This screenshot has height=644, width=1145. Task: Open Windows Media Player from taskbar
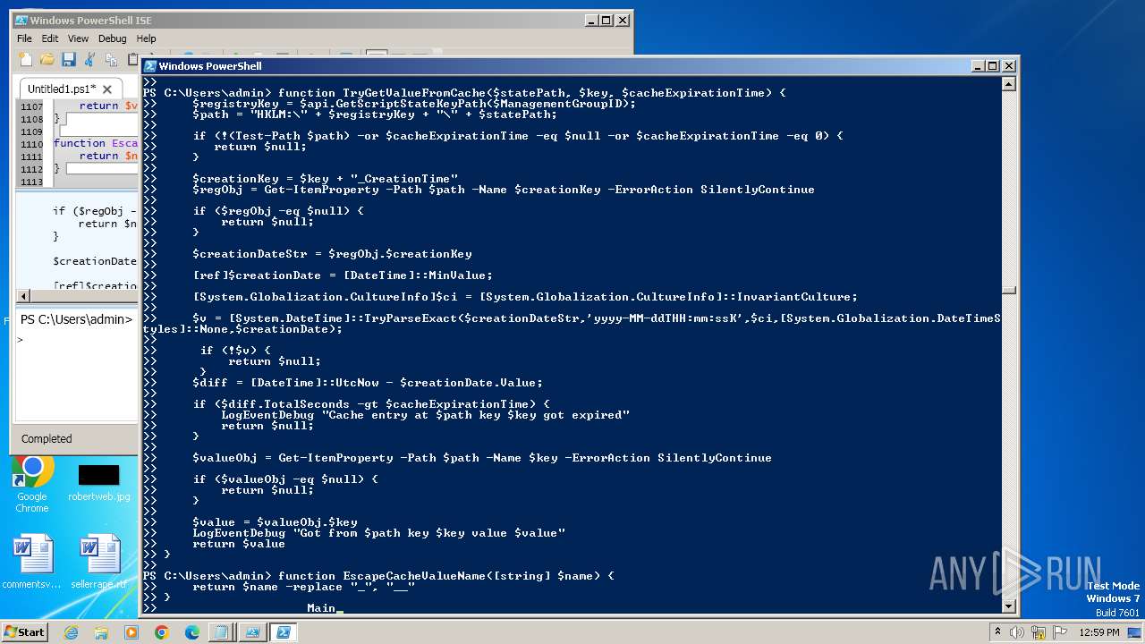point(131,632)
